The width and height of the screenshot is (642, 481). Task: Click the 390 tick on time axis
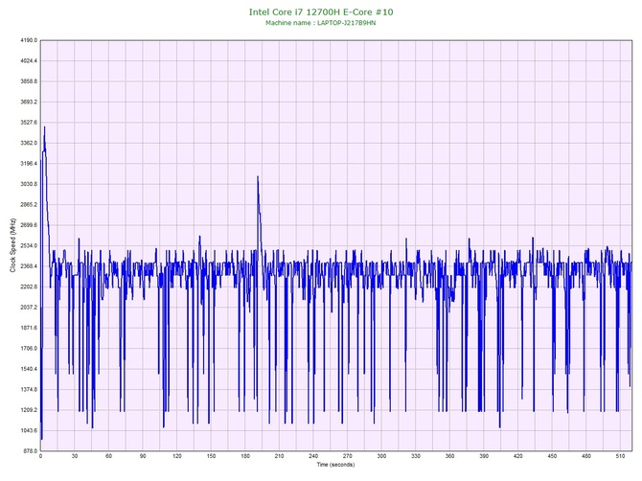[484, 456]
